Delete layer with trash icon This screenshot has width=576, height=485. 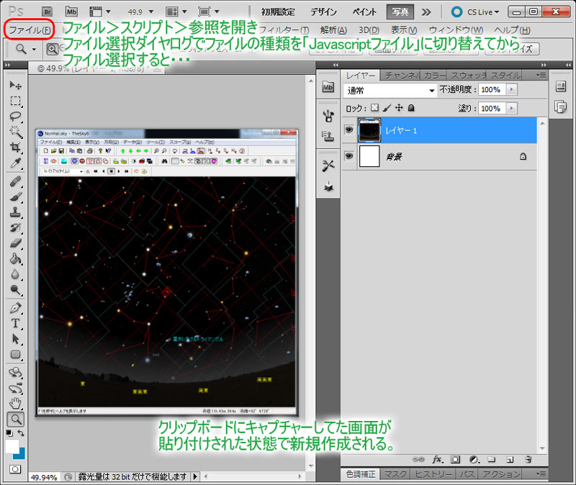528,459
